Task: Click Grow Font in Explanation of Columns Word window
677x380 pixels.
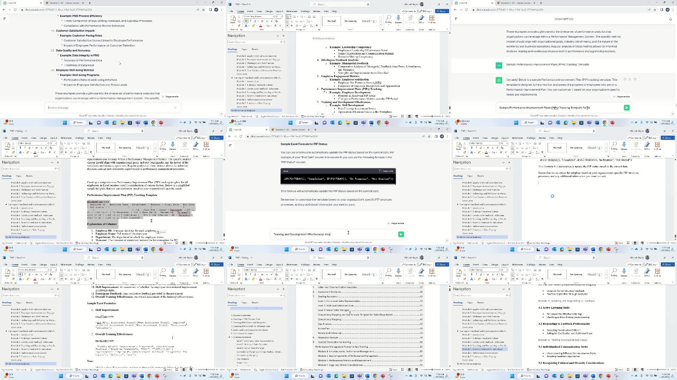Action: 50,152
